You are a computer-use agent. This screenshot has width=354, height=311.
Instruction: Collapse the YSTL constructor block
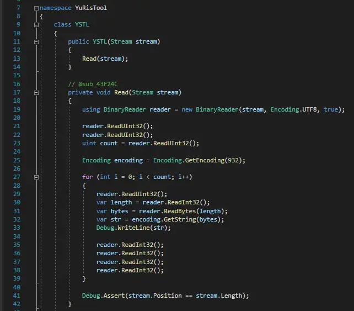[x=36, y=42]
